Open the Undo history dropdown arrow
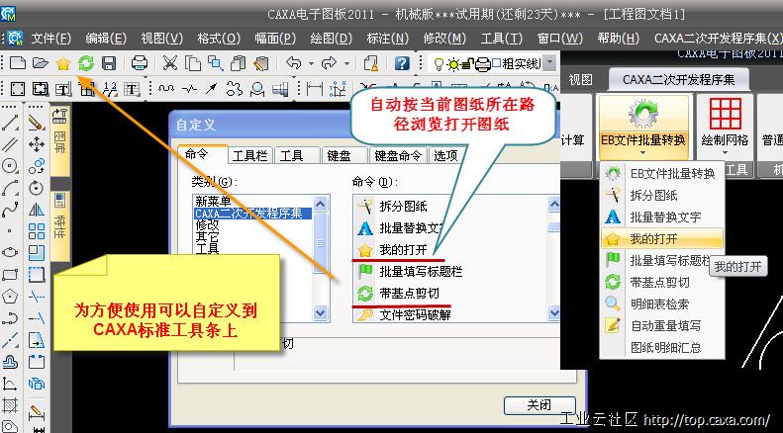This screenshot has width=783, height=433. 311,64
